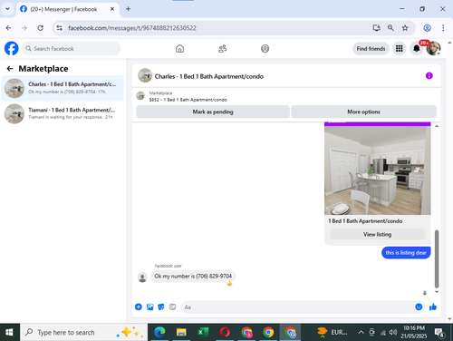The width and height of the screenshot is (453, 341).
Task: Choose a sticker icon in composer
Action: tap(161, 307)
